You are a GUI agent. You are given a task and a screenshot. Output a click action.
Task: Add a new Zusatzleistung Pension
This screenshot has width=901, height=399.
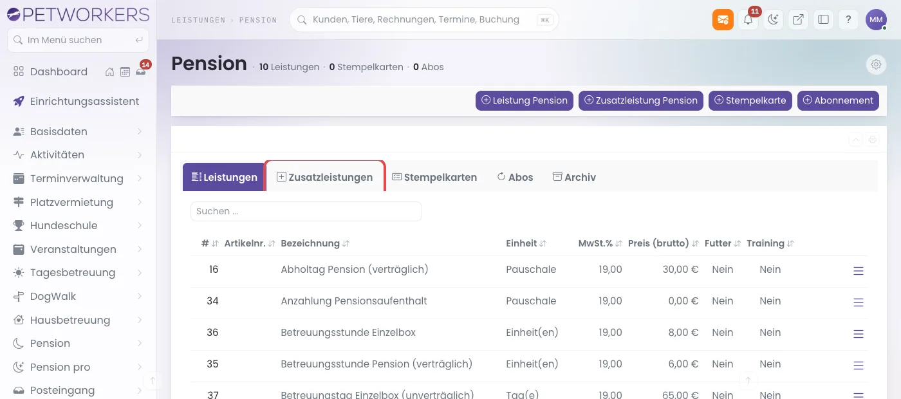click(x=641, y=100)
